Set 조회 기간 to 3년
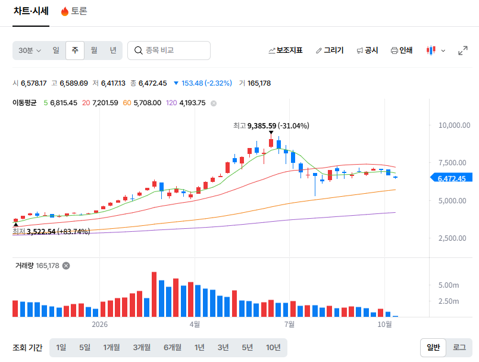Viewport: 479px width, 362px height. [223, 347]
